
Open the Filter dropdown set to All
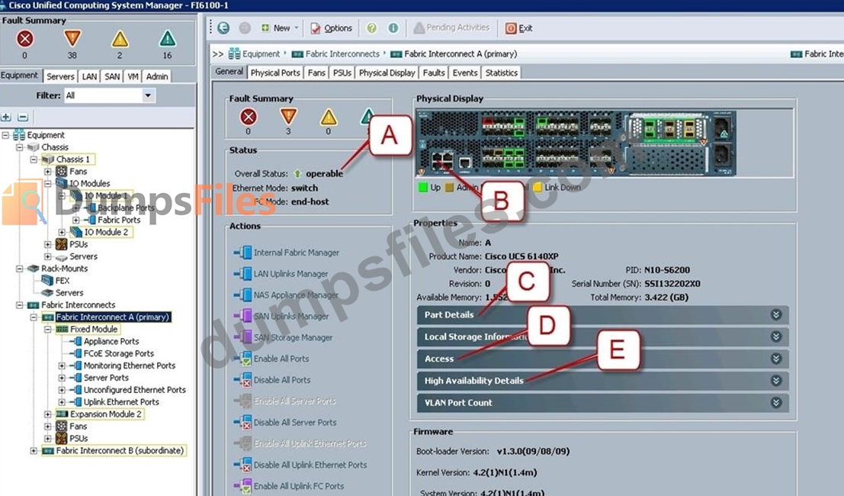(x=148, y=95)
